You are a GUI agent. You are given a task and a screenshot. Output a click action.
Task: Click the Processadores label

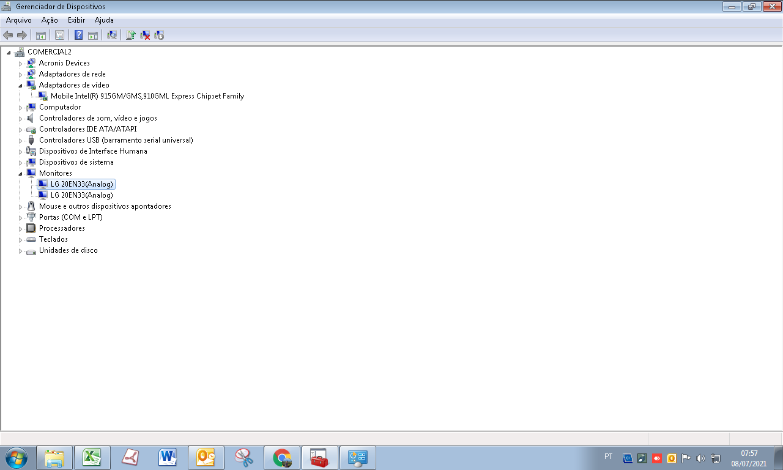62,228
